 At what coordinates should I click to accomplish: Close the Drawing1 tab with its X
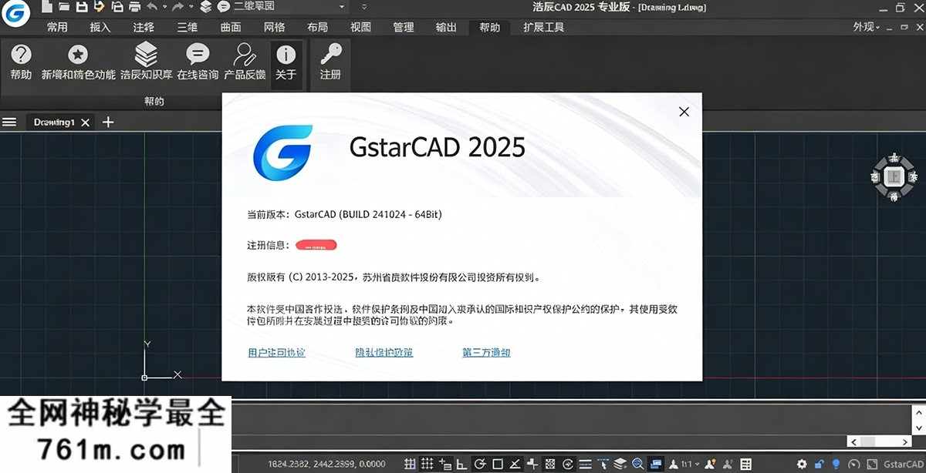click(x=86, y=122)
